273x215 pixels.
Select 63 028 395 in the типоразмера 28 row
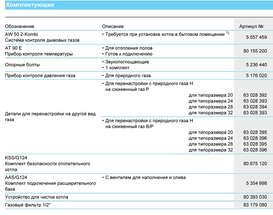coord(255,144)
